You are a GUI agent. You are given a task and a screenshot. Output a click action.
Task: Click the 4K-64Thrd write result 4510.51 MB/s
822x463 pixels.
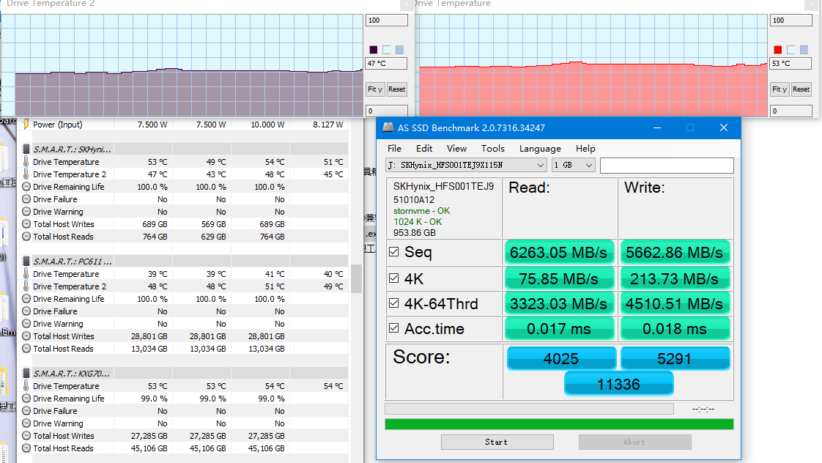click(x=675, y=303)
